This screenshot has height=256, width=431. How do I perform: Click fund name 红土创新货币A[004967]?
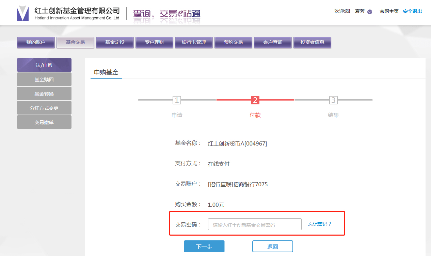tap(237, 143)
